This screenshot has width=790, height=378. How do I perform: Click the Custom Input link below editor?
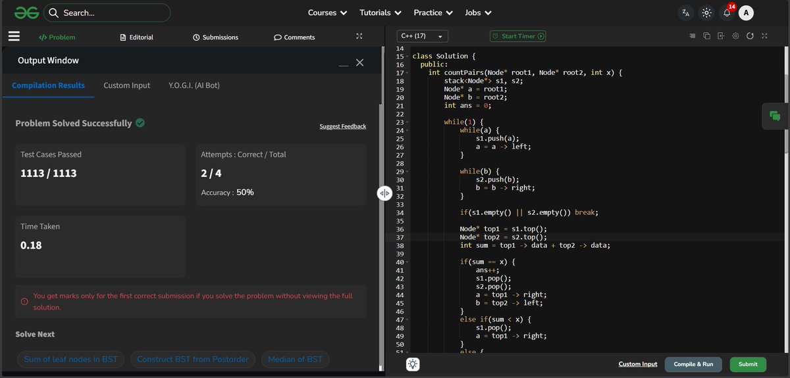coord(638,364)
